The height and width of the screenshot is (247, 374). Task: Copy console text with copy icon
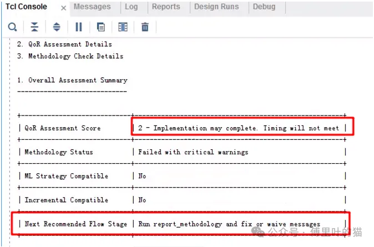[100, 27]
